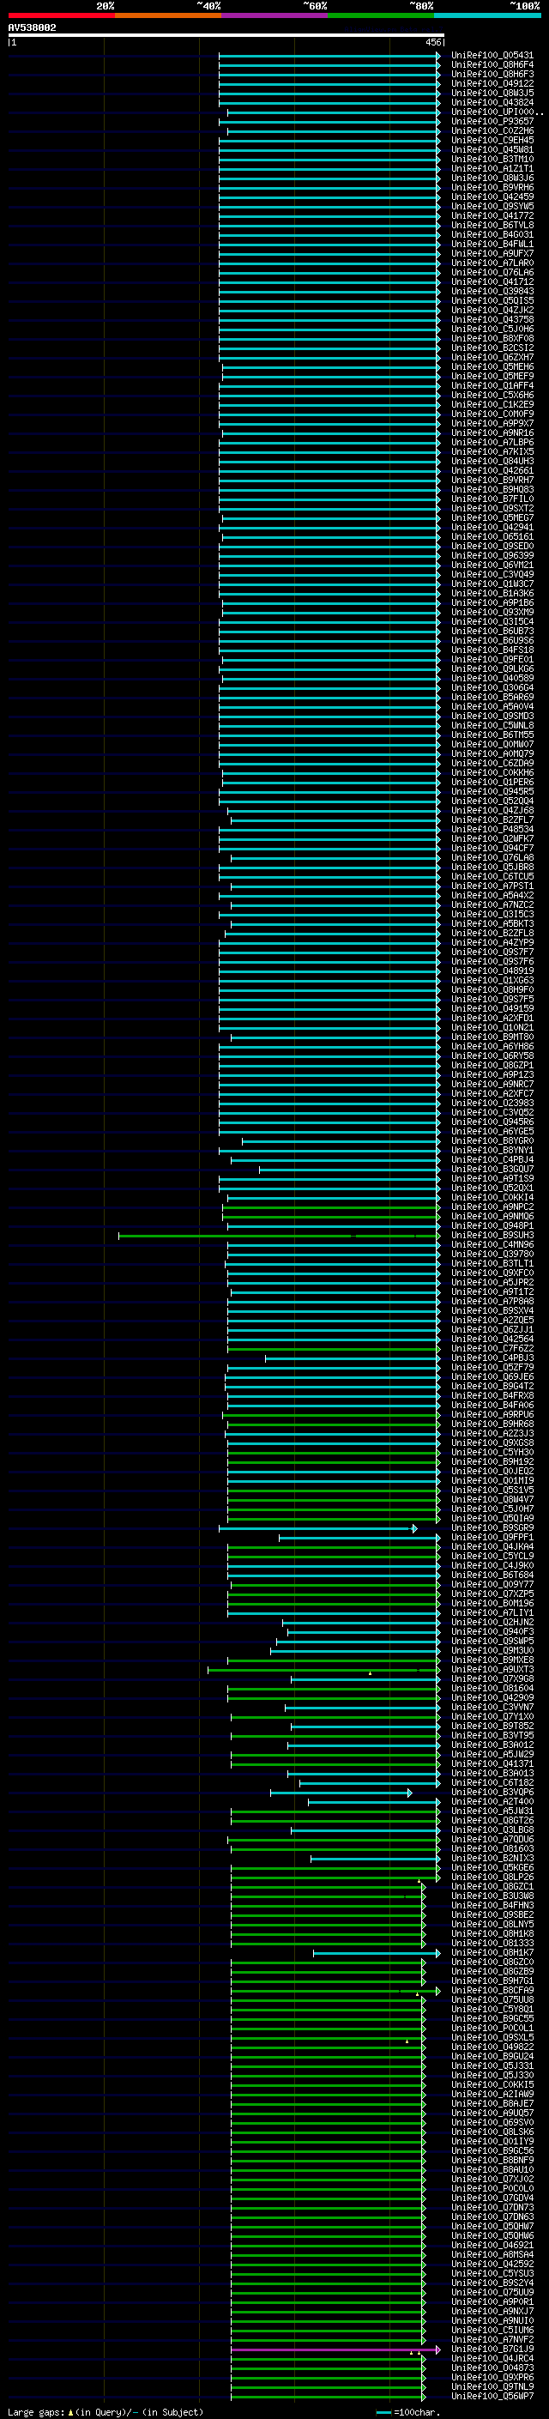Select hit label UniRef100_C5IUM6

point(492,2330)
